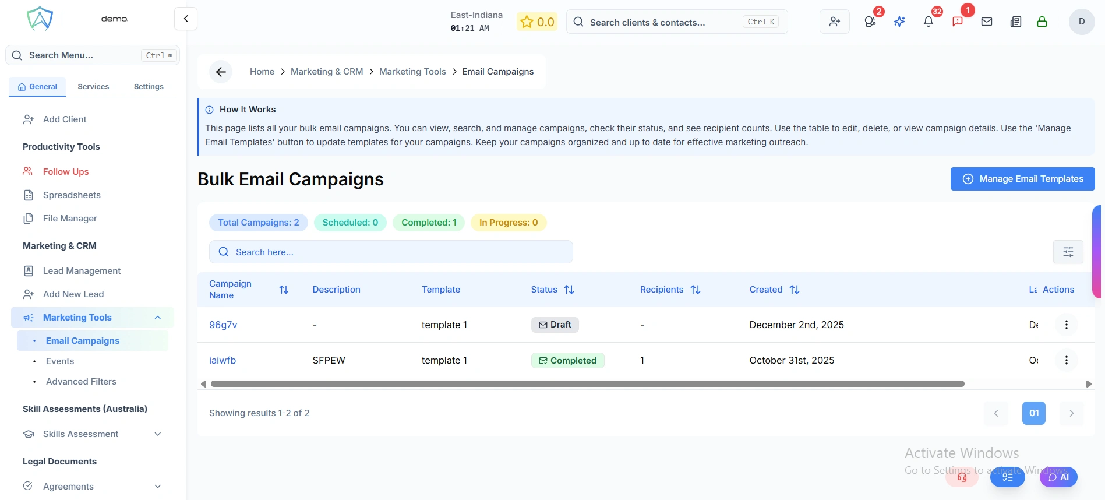Open campaign link 96g7v

[x=223, y=325]
